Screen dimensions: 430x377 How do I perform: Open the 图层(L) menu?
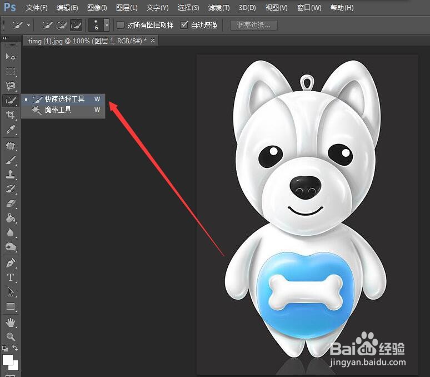click(127, 8)
